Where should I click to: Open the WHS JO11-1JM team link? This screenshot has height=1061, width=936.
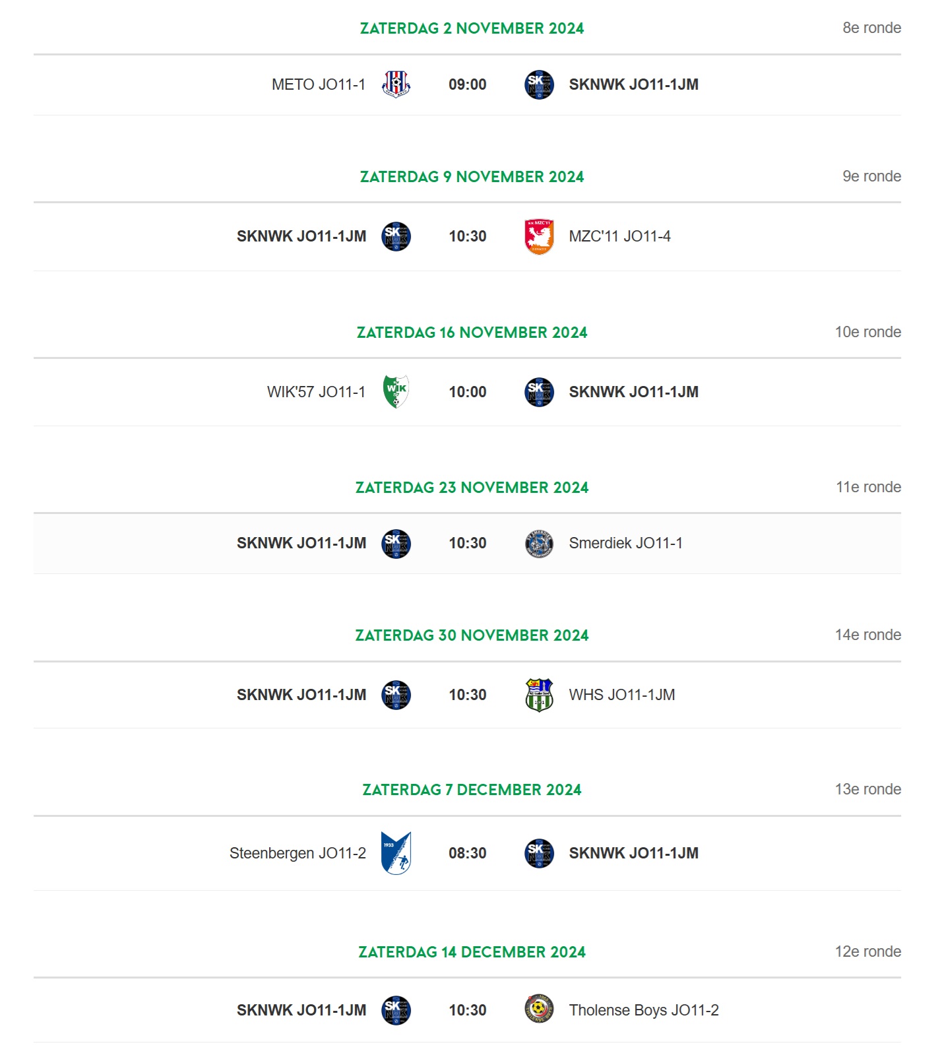622,695
